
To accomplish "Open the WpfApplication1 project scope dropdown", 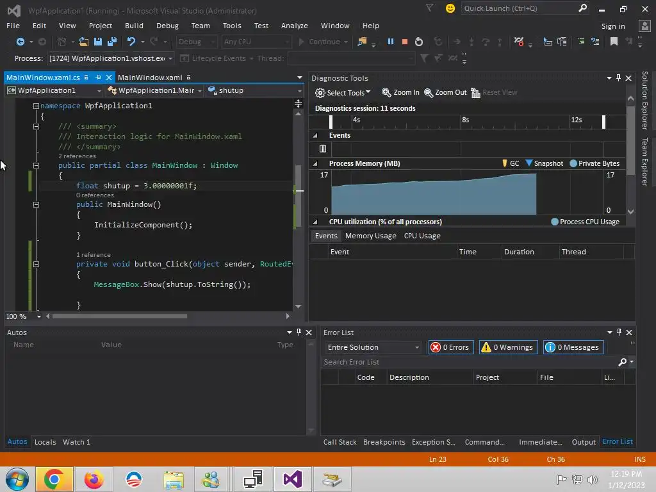I will [x=54, y=90].
